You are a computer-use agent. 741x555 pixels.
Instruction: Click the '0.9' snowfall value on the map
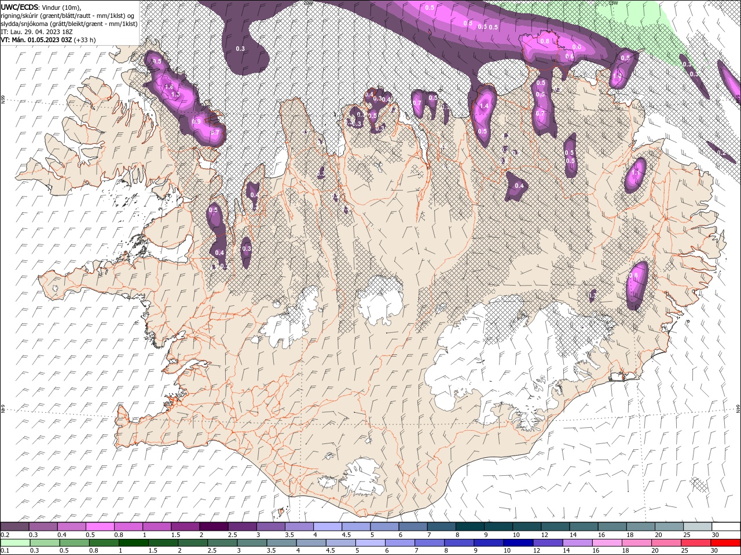click(196, 121)
